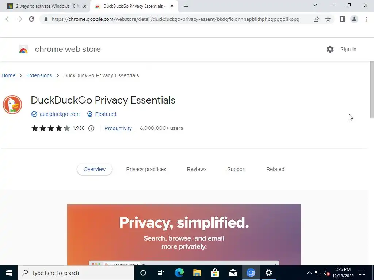Viewport: 374px width, 280px height.
Task: Reload the current page
Action: coord(31,19)
